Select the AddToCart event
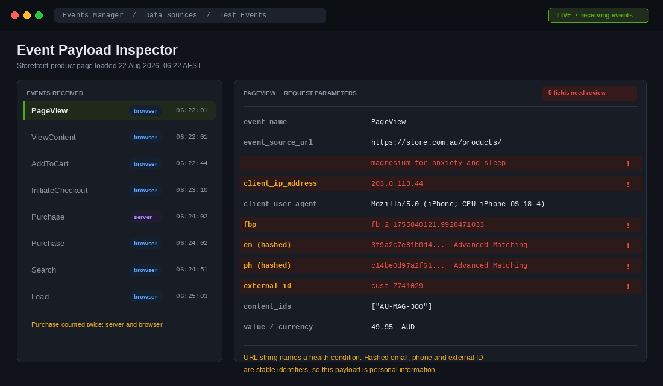The image size is (663, 386). tap(120, 164)
